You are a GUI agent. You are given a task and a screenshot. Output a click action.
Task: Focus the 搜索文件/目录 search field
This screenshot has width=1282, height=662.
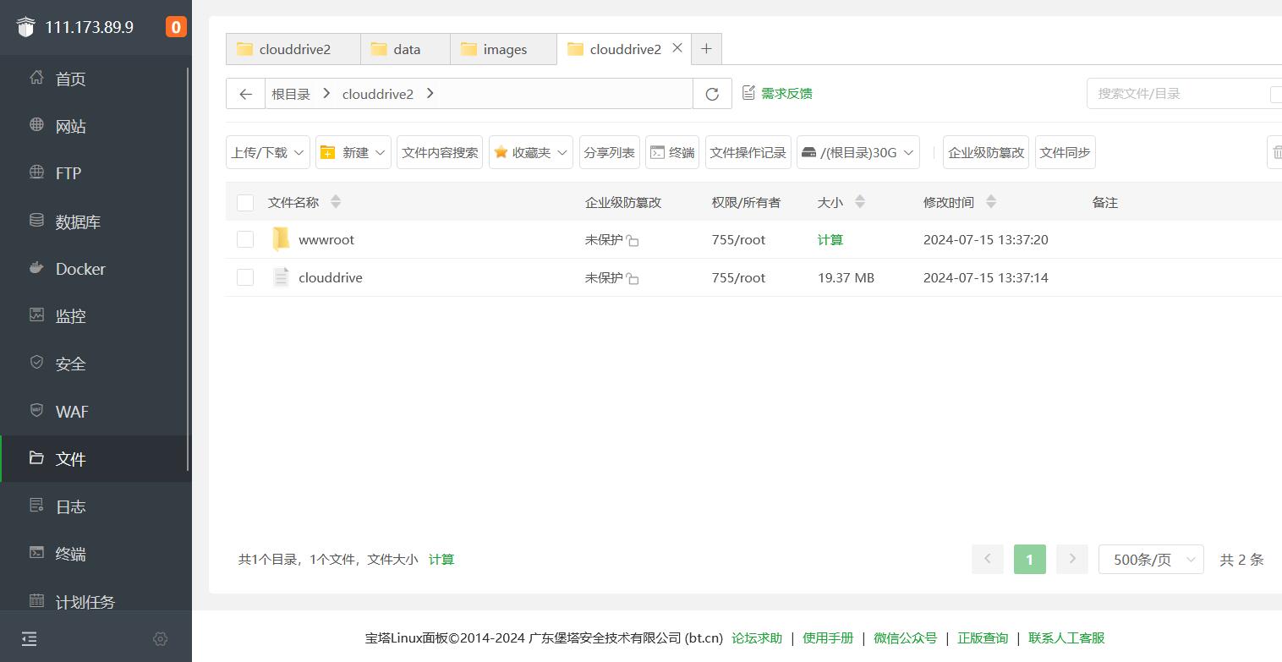pos(1177,94)
